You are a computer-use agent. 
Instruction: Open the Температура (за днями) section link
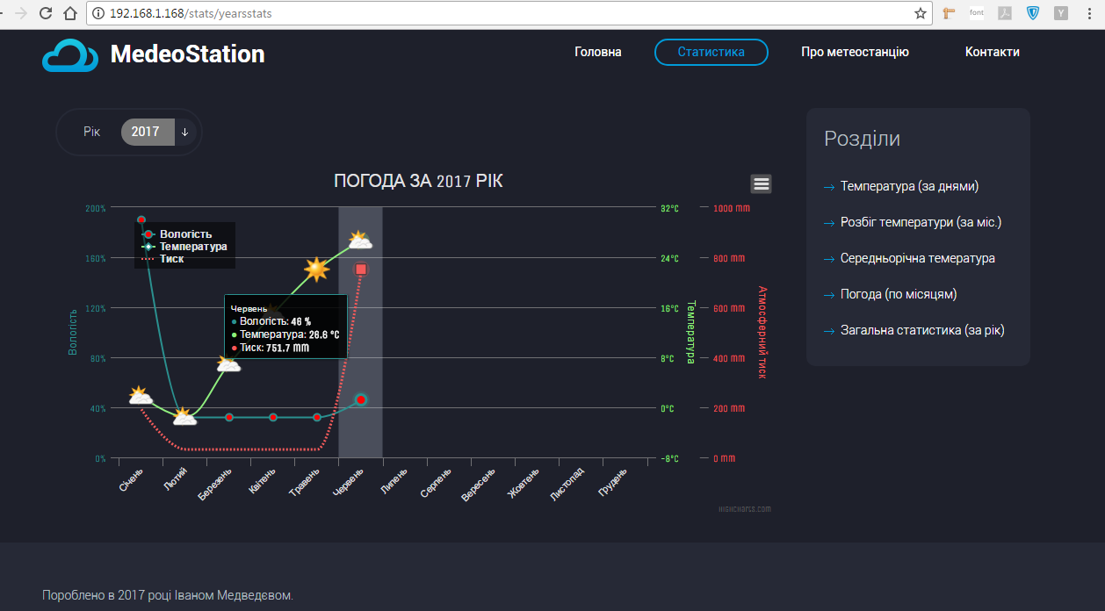[x=908, y=186]
